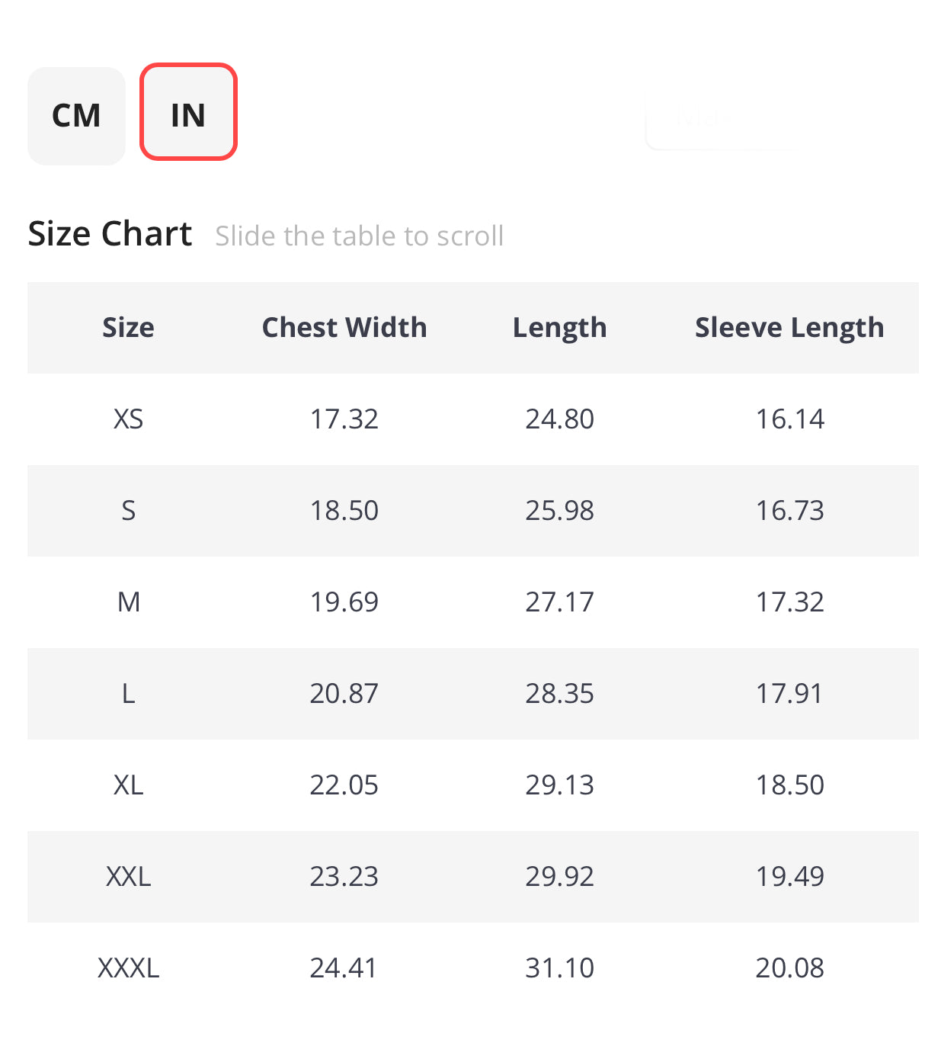This screenshot has height=1059, width=925.
Task: Click the Chest Width column header
Action: [344, 328]
